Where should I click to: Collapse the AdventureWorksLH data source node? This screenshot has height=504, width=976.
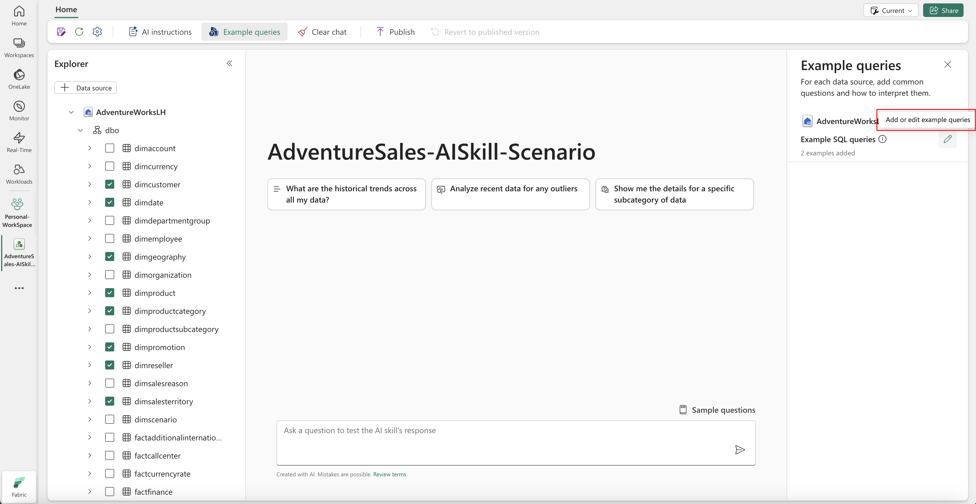71,112
